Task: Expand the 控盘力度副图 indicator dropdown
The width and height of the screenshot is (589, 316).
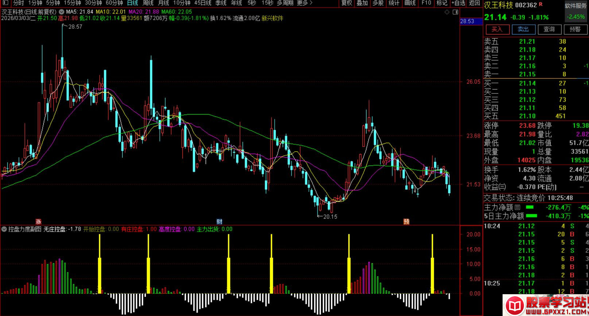Action: 4,229
